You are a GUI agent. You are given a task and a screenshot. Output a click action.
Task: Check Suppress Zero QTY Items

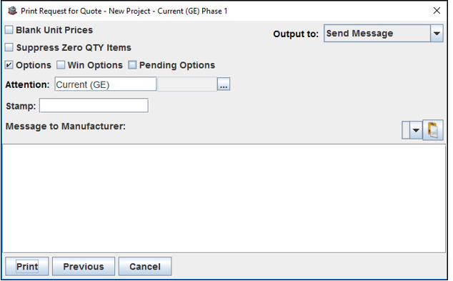point(9,47)
